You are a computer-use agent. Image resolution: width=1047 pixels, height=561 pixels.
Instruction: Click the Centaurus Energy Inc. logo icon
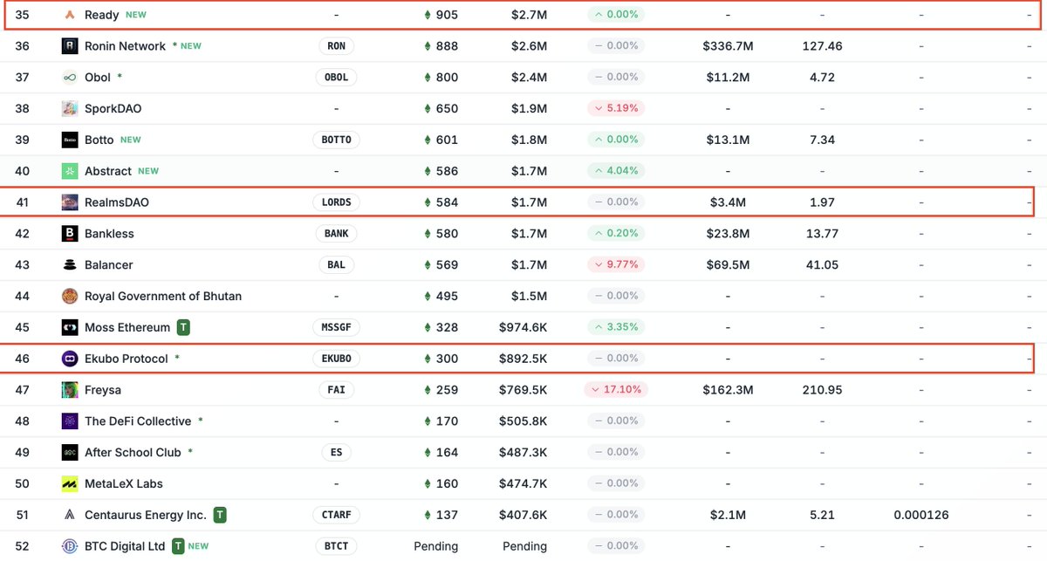point(70,515)
